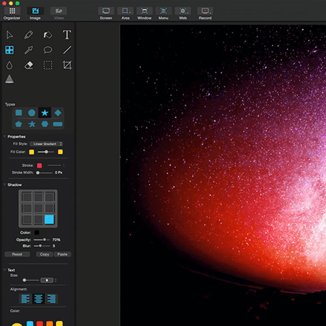Image resolution: width=326 pixels, height=326 pixels.
Task: Choose the diamond shape type
Action: tap(58, 113)
